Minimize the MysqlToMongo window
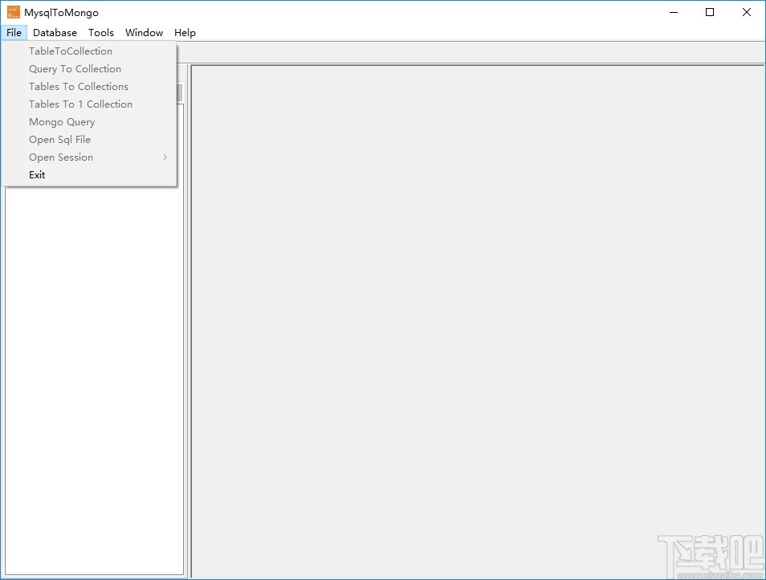 (x=673, y=12)
